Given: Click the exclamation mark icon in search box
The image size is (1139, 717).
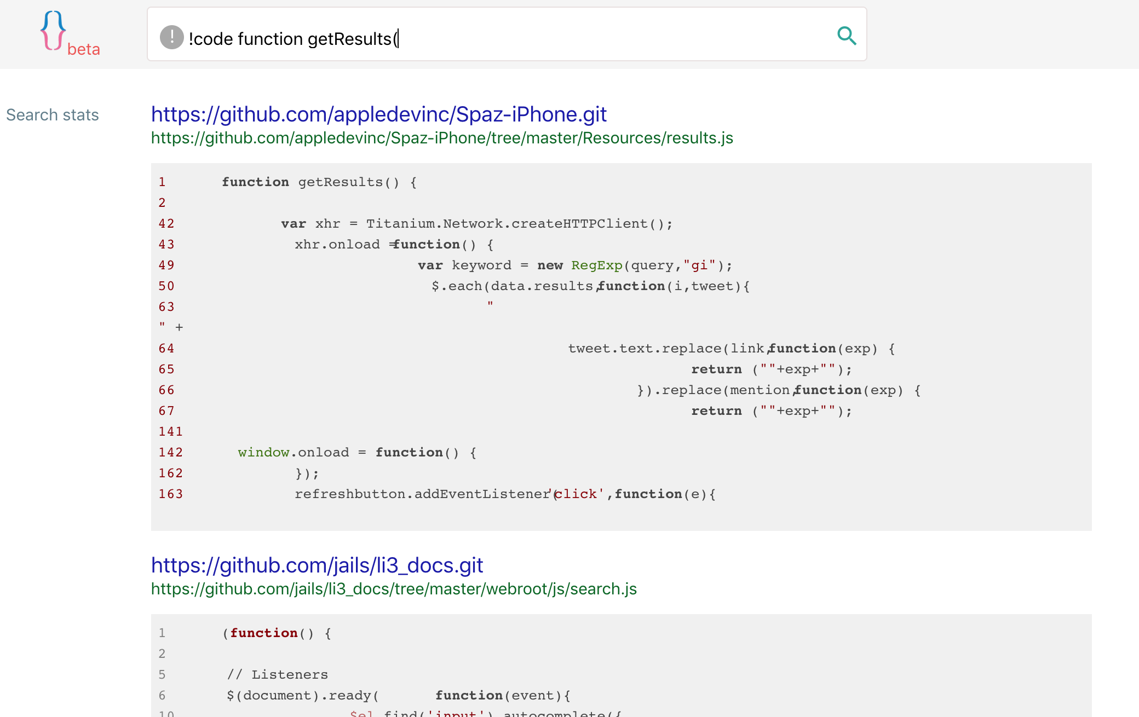Looking at the screenshot, I should tap(171, 37).
